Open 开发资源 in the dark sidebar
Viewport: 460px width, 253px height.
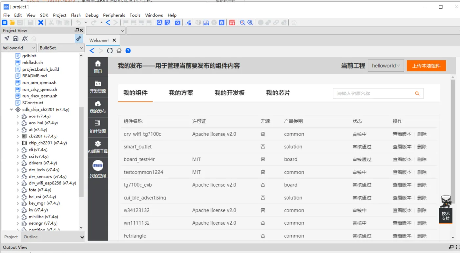point(98,87)
